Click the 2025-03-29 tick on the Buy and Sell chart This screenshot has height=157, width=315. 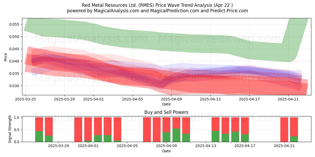[59, 146]
